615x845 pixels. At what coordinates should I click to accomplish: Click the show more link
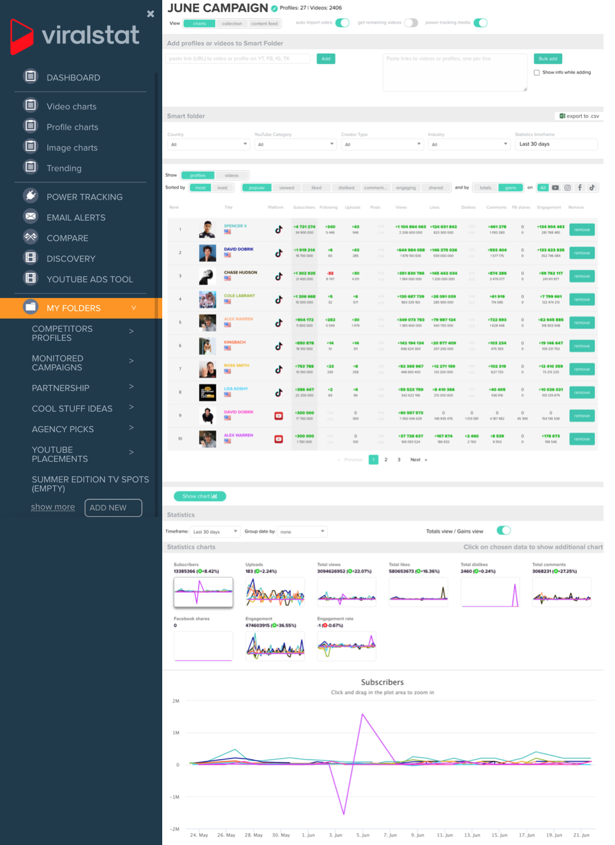[53, 507]
